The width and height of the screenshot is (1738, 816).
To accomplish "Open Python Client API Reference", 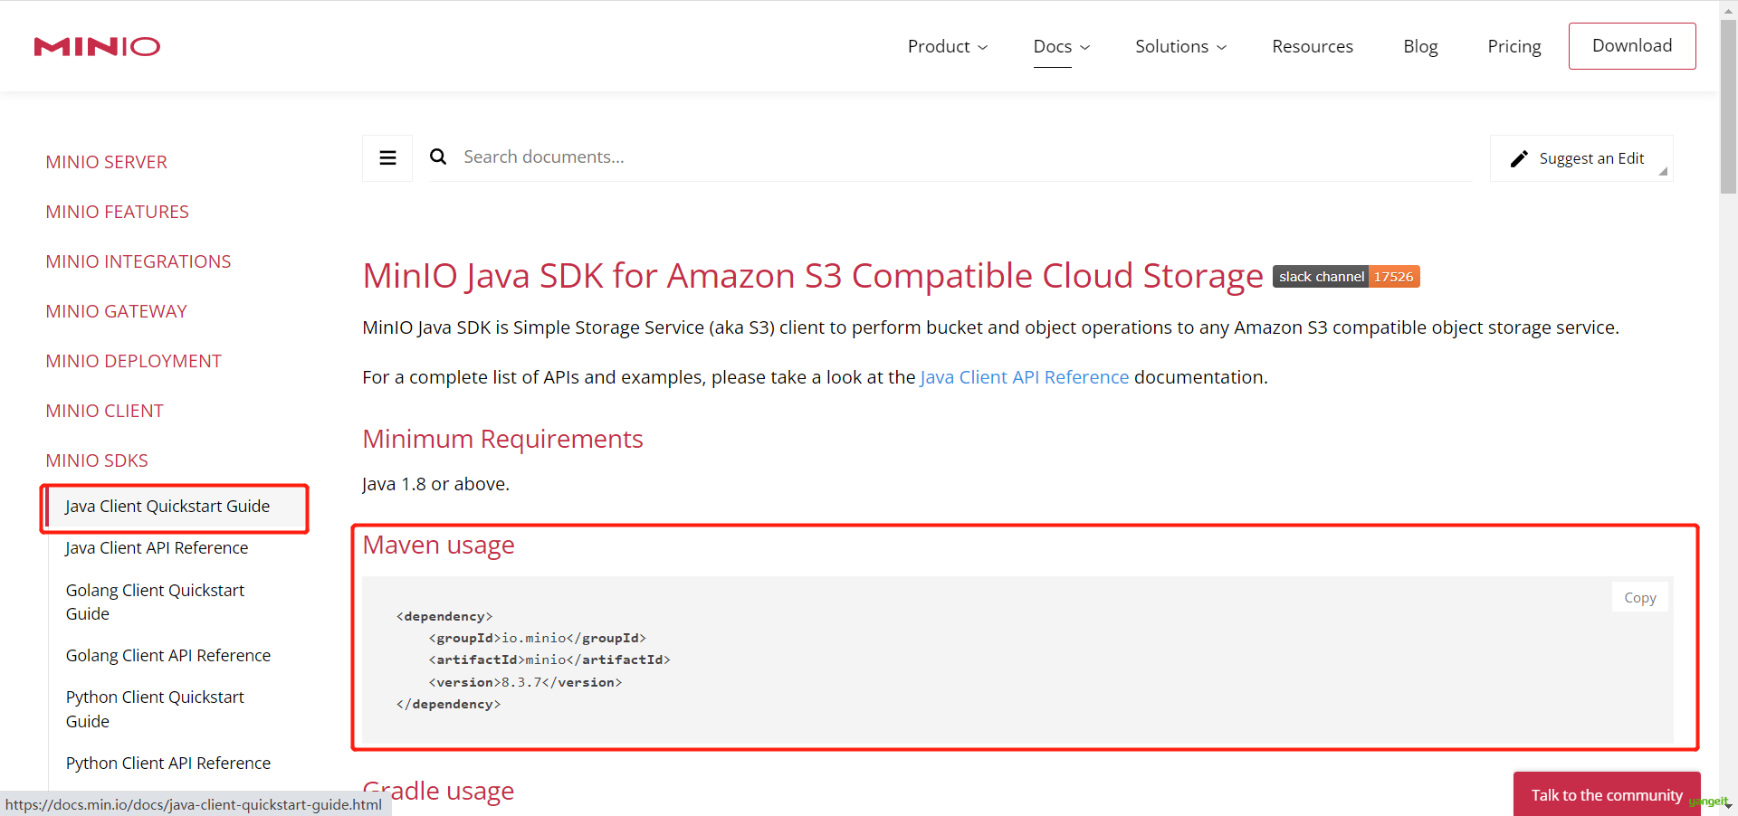I will [x=168, y=764].
